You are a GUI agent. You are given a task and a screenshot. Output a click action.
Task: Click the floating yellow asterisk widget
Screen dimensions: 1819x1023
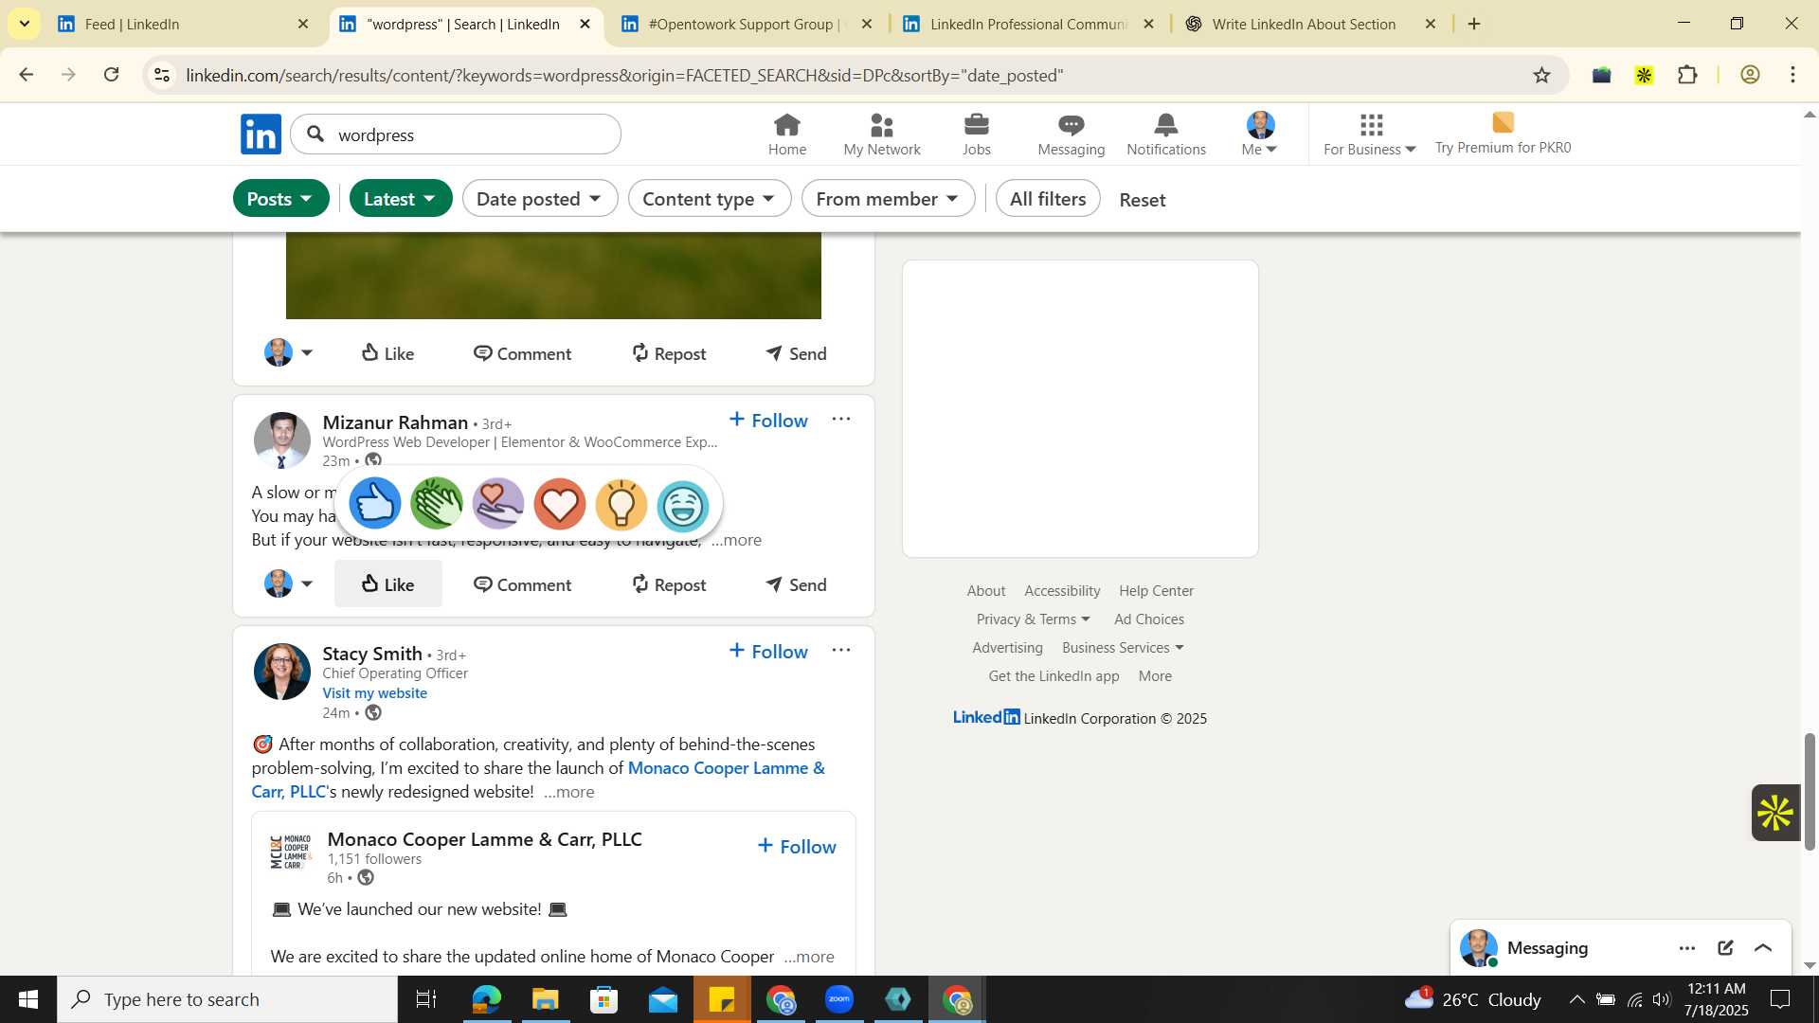click(x=1775, y=813)
